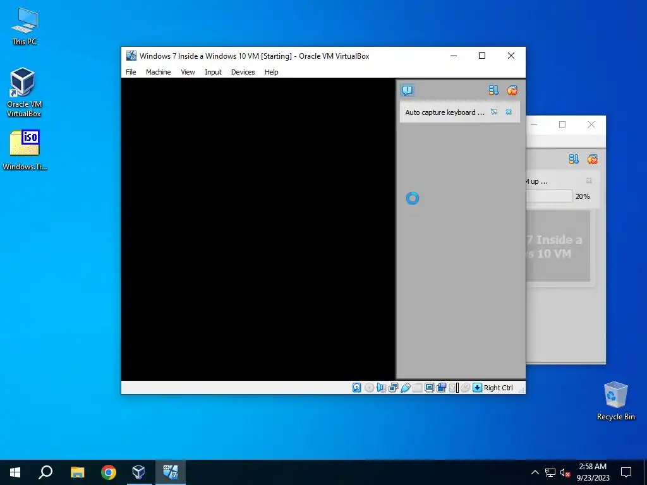The height and width of the screenshot is (485, 647).
Task: Click the 20% progress bar in background window
Action: click(549, 196)
